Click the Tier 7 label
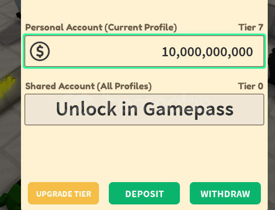The height and width of the screenshot is (210, 275). coord(251,27)
